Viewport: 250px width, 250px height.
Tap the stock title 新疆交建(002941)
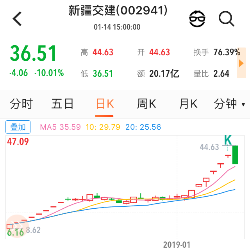118,11
